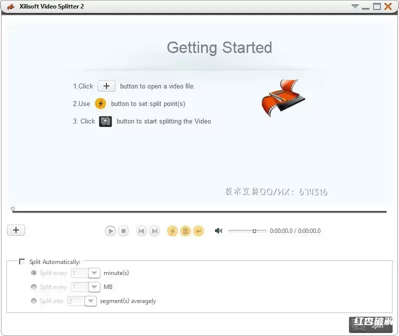Click the minutes value input field

pos(79,273)
